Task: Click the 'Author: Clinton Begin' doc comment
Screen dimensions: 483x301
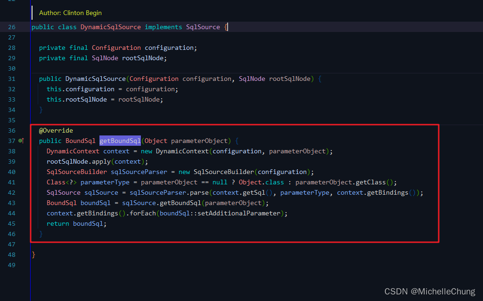Action: 70,13
